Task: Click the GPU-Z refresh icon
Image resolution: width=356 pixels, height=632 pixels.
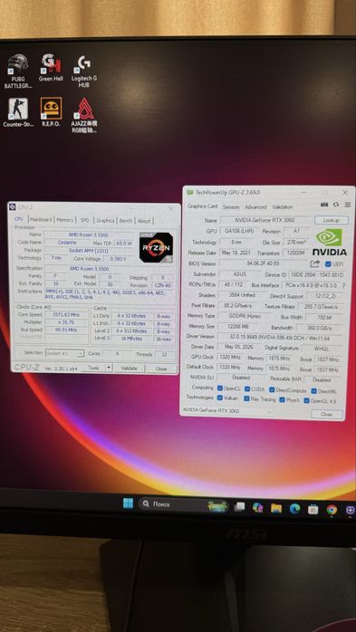Action: (x=336, y=205)
